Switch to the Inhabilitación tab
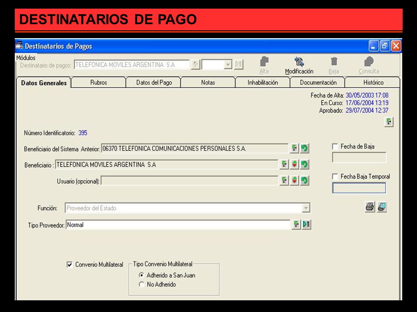This screenshot has height=312, width=417. pyautogui.click(x=263, y=82)
